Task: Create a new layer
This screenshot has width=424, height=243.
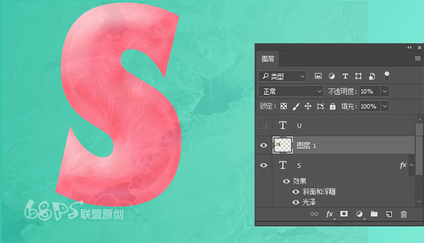Action: point(389,214)
